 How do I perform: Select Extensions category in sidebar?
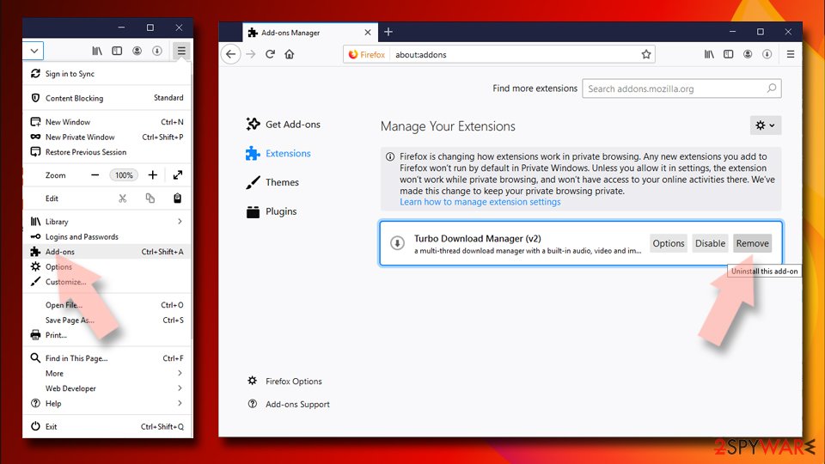point(278,153)
